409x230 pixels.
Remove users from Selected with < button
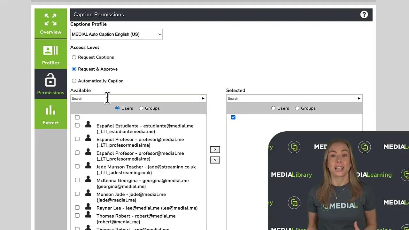click(x=215, y=160)
